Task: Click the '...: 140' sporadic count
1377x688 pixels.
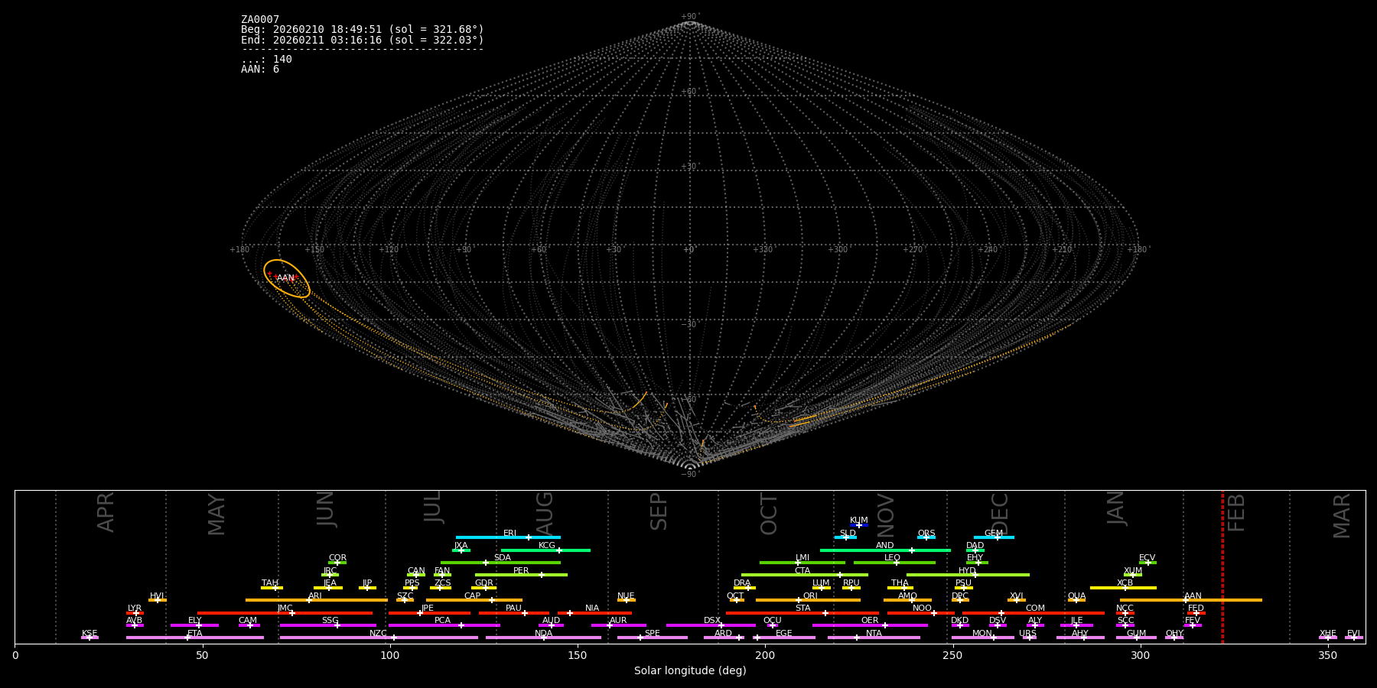Action: 266,60
